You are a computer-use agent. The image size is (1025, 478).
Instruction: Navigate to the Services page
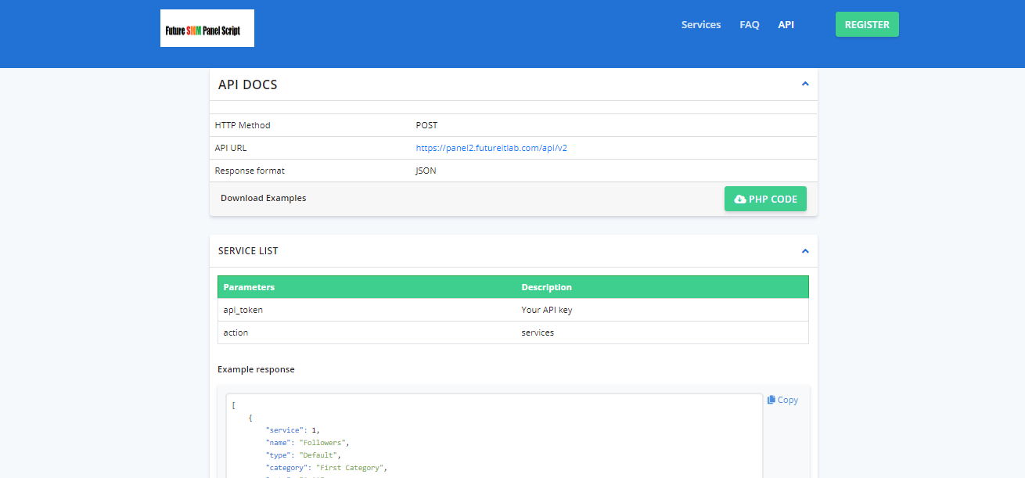coord(700,24)
